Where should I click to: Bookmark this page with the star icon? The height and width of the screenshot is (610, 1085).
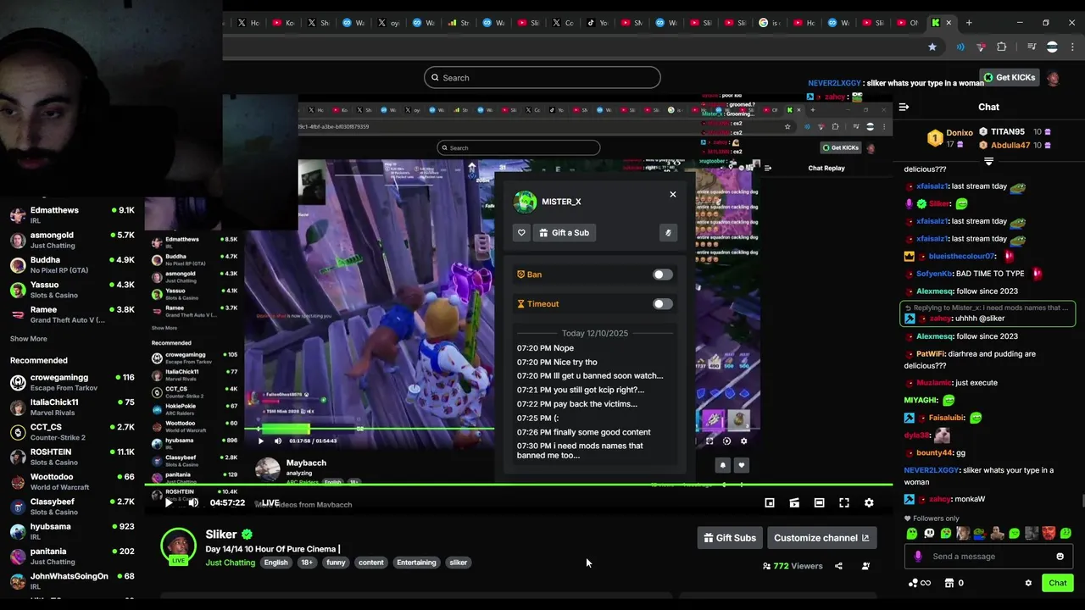click(932, 47)
